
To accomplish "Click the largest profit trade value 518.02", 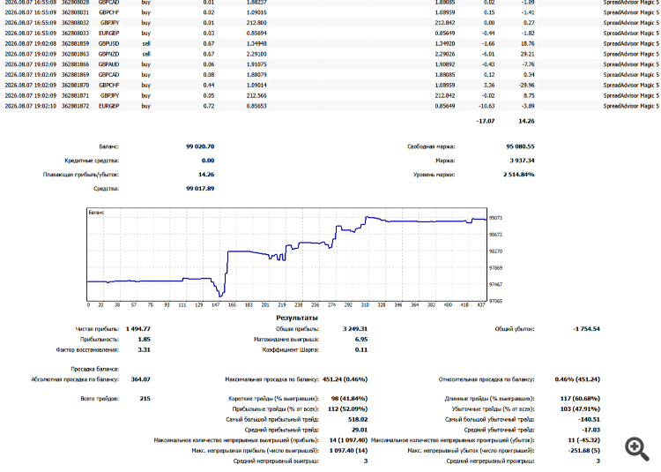I will [x=358, y=419].
